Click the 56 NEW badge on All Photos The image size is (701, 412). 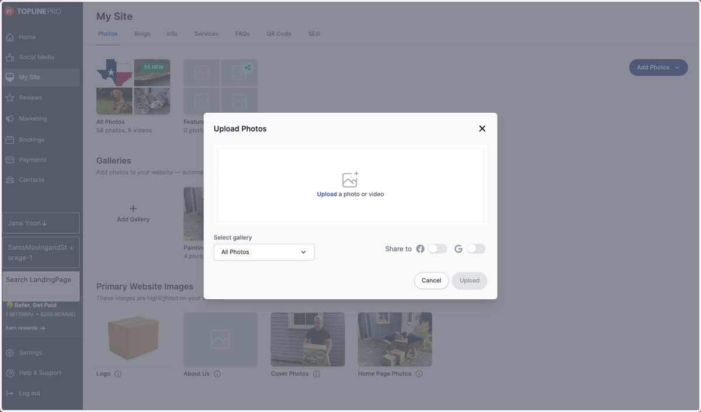tap(154, 67)
